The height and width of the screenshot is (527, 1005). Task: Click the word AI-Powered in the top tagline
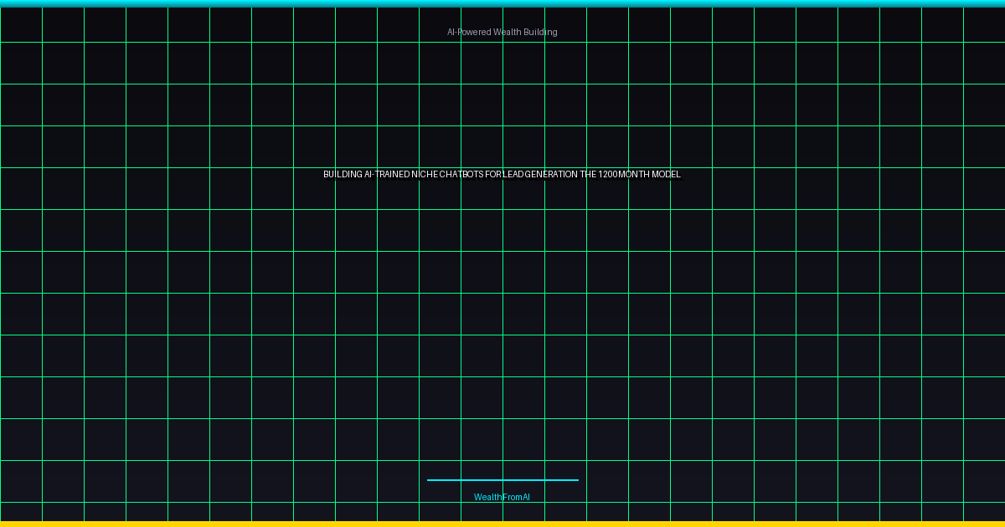(x=469, y=32)
